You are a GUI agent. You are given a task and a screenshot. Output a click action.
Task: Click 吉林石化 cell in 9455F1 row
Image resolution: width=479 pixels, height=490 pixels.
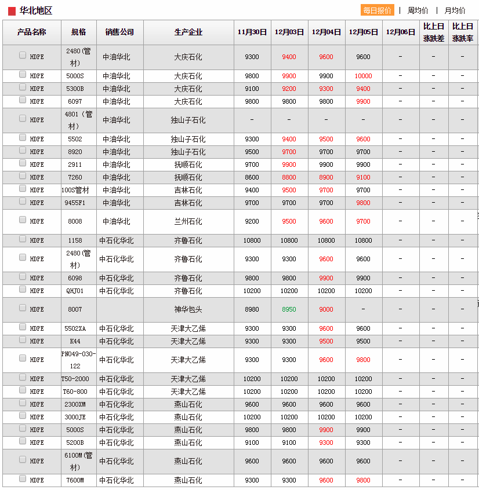click(x=188, y=203)
